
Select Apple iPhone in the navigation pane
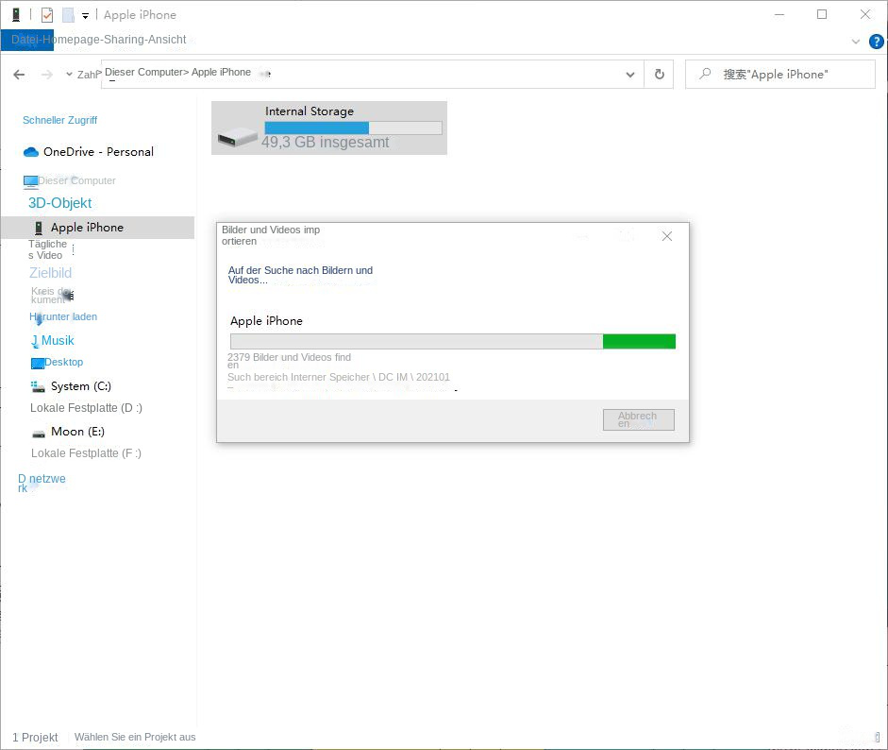[x=87, y=228]
